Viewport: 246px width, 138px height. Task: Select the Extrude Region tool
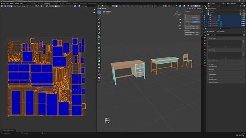tap(99, 44)
